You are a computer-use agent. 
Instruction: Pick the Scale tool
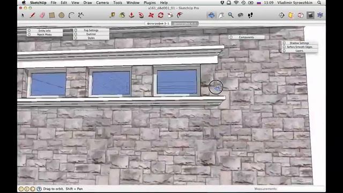pos(170,15)
